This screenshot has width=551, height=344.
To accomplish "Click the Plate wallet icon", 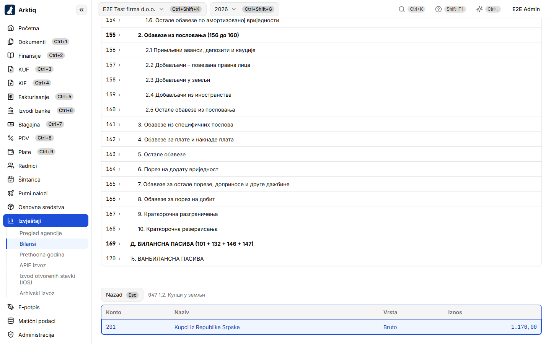I will coord(11,152).
